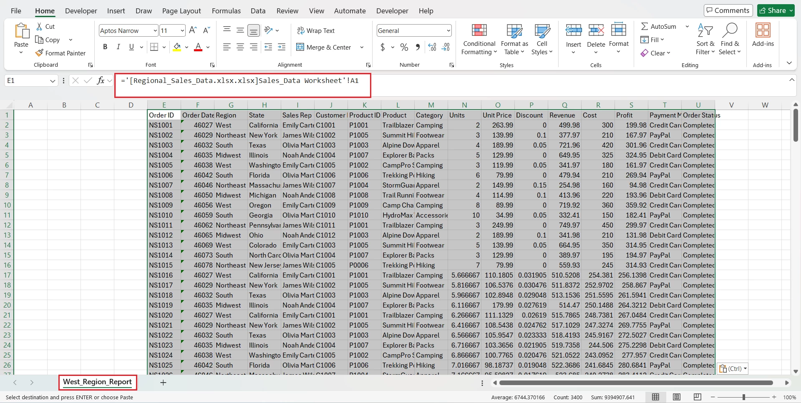Viewport: 801px width, 403px height.
Task: Click AutoSum sigma button
Action: coord(658,26)
